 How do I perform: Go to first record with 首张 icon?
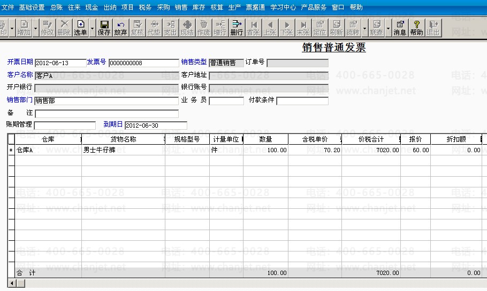tap(254, 28)
